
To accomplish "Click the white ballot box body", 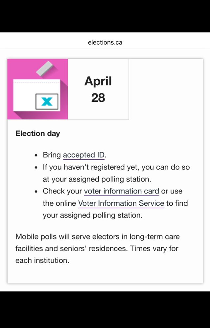I will [x=37, y=95].
